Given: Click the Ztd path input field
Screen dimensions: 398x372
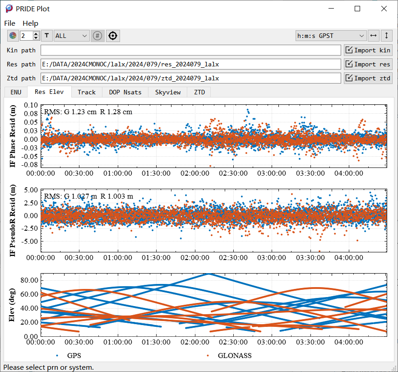Looking at the screenshot, I should 190,78.
